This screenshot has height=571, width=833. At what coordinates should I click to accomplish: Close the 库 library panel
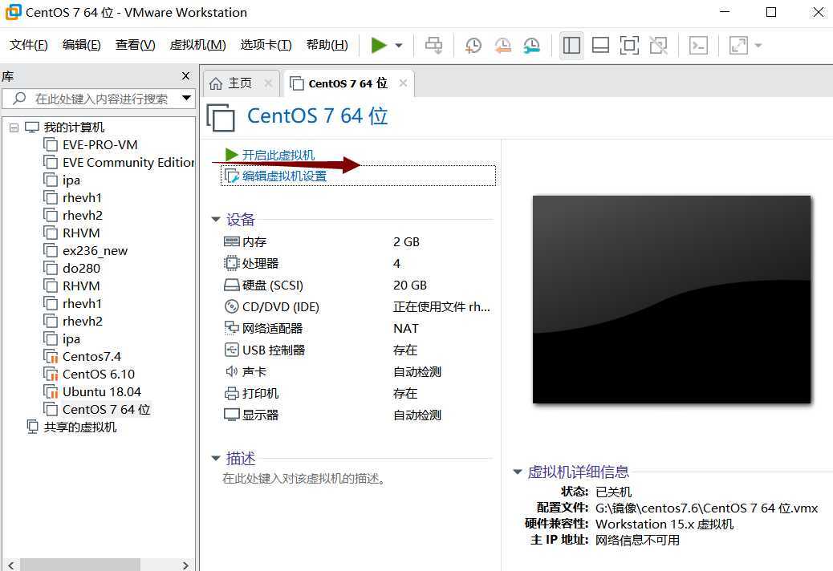[x=185, y=76]
